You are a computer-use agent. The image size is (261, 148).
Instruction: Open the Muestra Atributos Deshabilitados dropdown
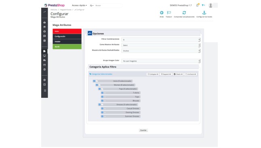coord(161,51)
